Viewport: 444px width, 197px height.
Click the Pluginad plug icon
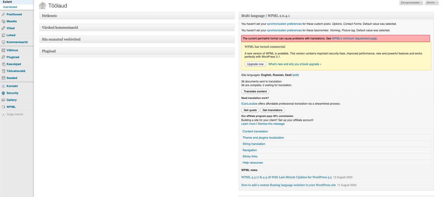3,57
